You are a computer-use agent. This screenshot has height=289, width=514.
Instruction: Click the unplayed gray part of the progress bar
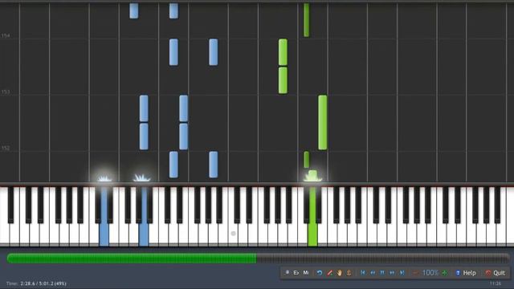click(383, 258)
